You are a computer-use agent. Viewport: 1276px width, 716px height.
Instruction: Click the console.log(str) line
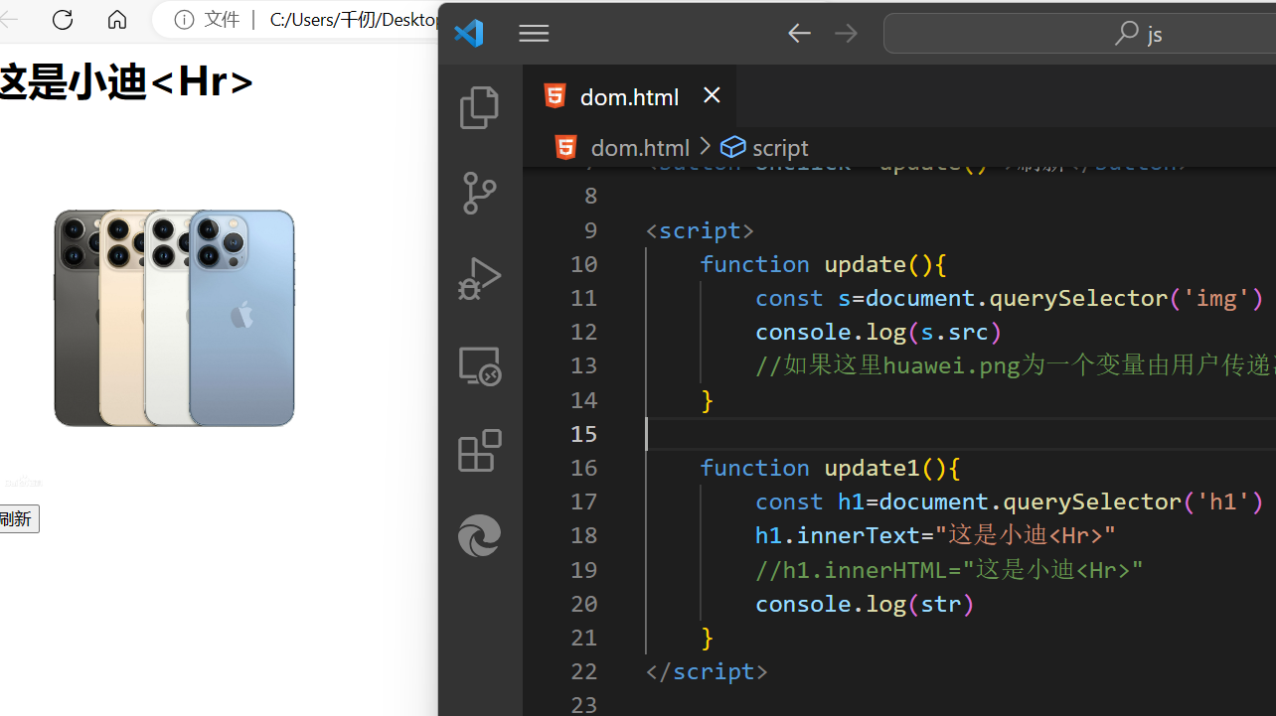[865, 604]
